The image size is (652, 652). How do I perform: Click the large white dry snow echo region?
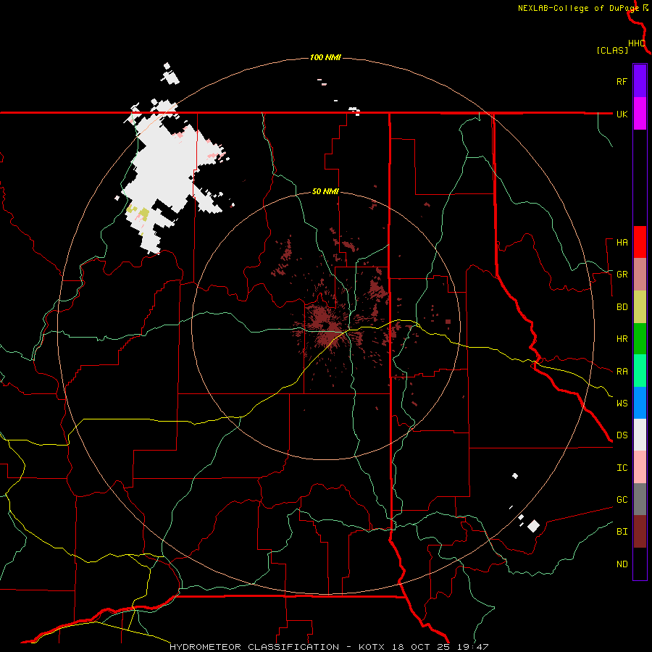coord(168,168)
